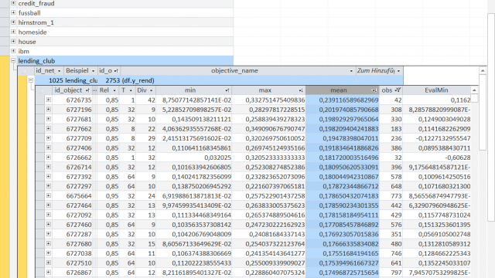
Task: Open the Div column dropdown arrow
Action: tap(152, 90)
